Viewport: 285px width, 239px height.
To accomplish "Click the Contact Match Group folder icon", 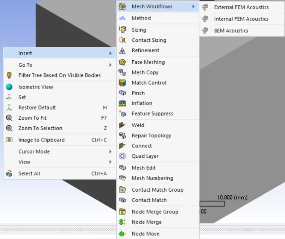I will 122,190.
